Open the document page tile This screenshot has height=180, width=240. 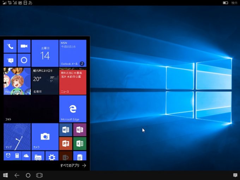[x=80, y=156]
